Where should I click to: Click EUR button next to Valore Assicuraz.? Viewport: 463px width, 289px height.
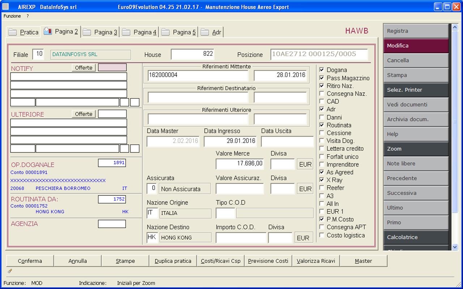pos(305,189)
